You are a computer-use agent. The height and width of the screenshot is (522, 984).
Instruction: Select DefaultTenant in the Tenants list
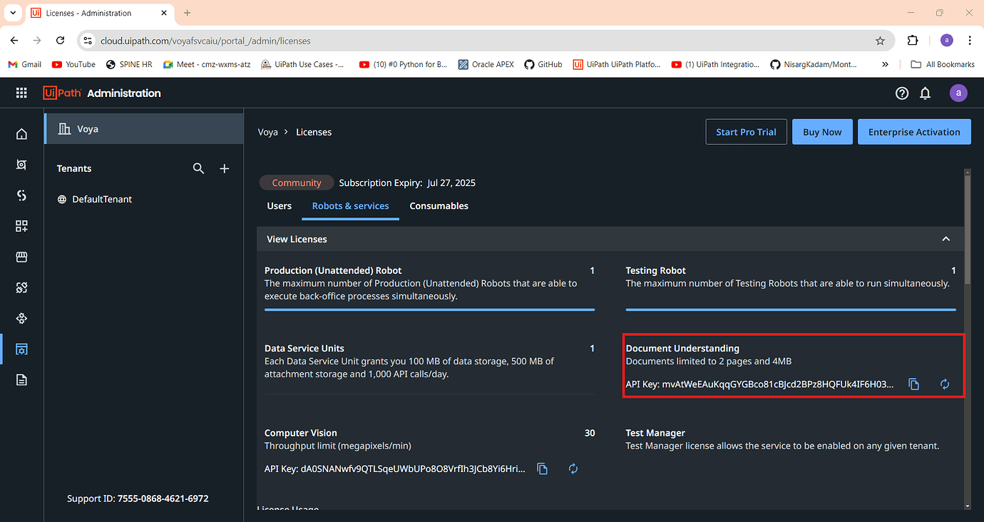(x=102, y=199)
